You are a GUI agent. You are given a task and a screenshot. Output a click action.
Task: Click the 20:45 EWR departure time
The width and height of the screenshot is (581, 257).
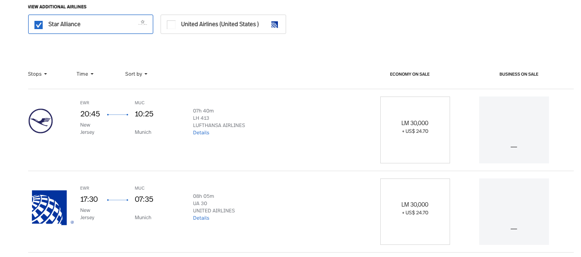click(x=90, y=114)
